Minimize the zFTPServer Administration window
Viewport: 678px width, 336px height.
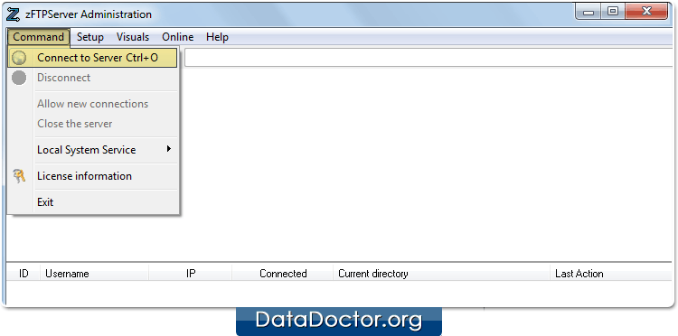coord(589,12)
